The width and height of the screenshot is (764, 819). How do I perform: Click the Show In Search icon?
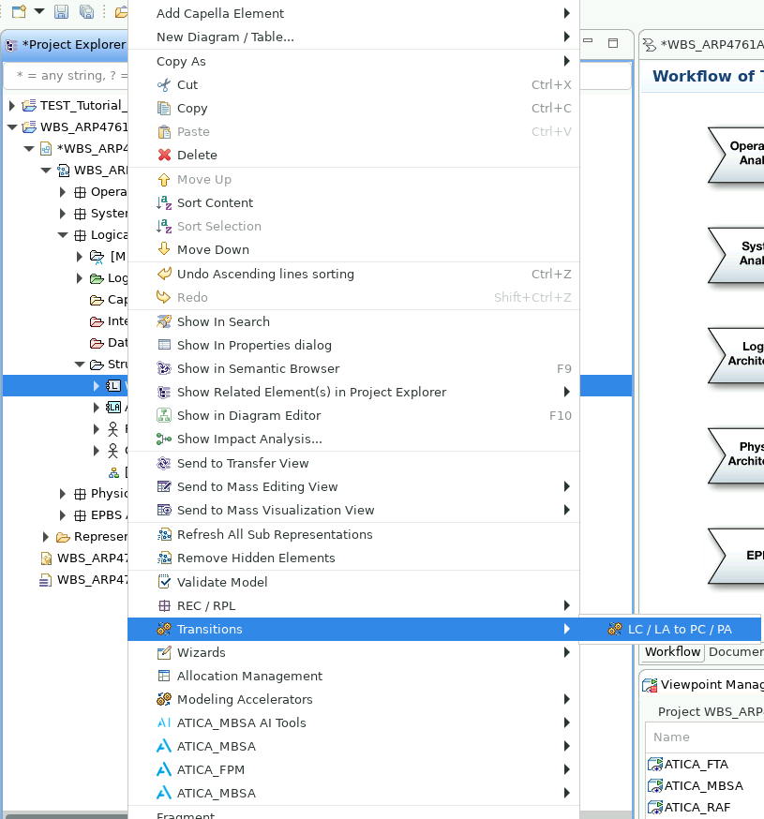(x=164, y=321)
